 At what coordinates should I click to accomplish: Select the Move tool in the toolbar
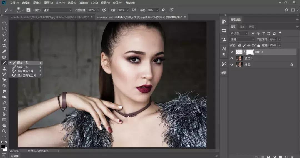tap(4, 23)
